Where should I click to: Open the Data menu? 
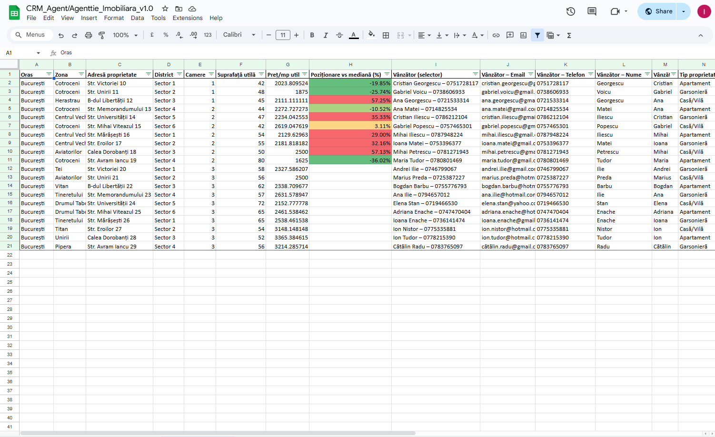pyautogui.click(x=137, y=18)
